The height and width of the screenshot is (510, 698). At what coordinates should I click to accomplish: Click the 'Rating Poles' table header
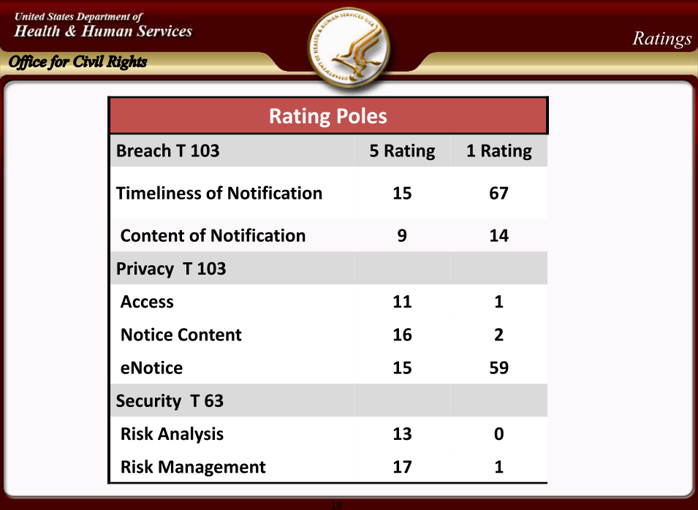[x=328, y=116]
